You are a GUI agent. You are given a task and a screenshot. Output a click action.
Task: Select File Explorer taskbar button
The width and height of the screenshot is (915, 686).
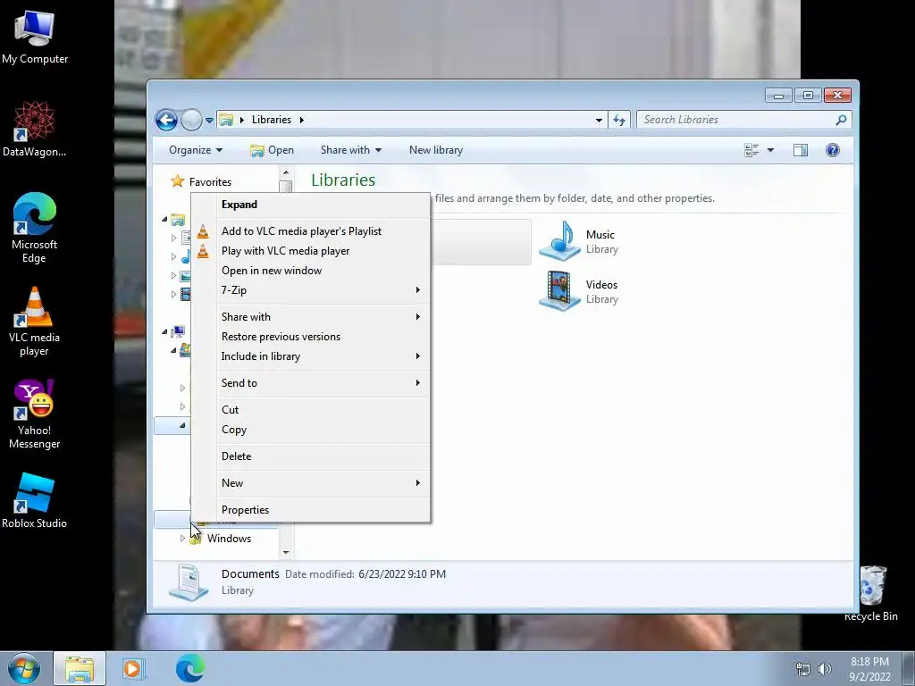[x=80, y=668]
